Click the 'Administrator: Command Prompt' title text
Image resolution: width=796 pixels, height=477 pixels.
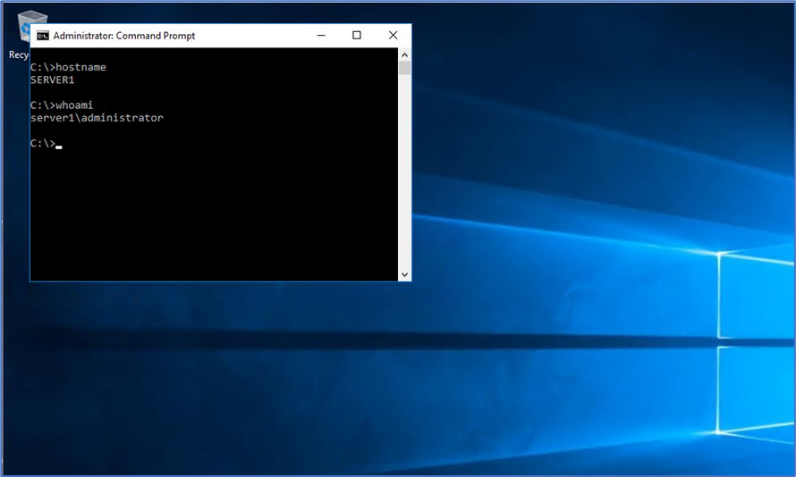coord(123,36)
